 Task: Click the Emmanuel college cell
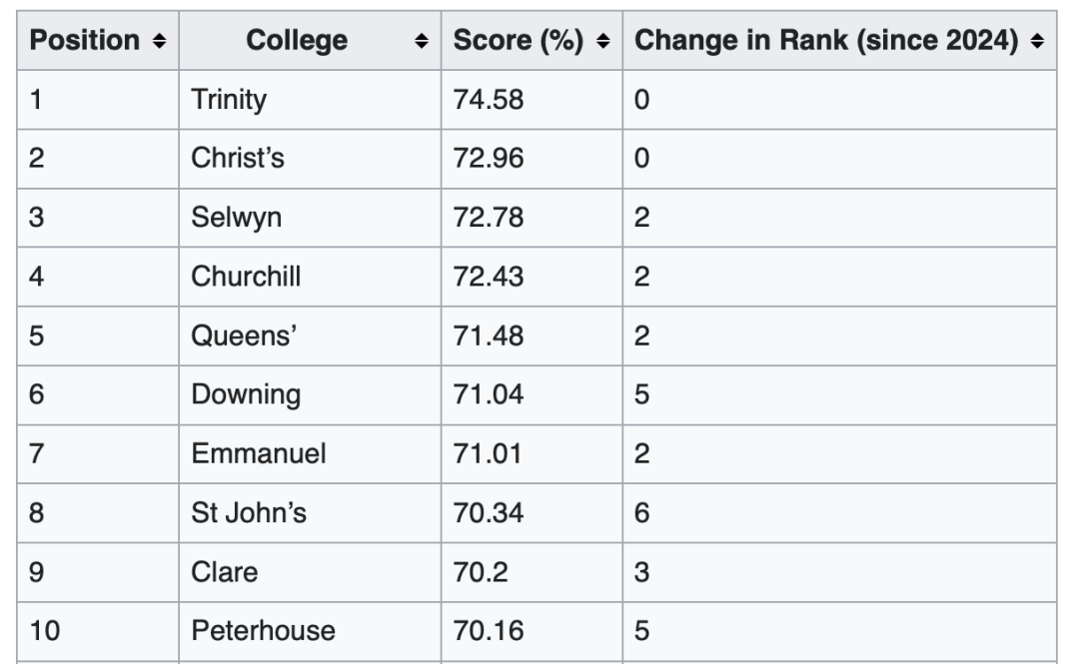click(x=258, y=453)
